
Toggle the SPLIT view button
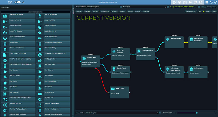pyautogui.click(x=201, y=11)
